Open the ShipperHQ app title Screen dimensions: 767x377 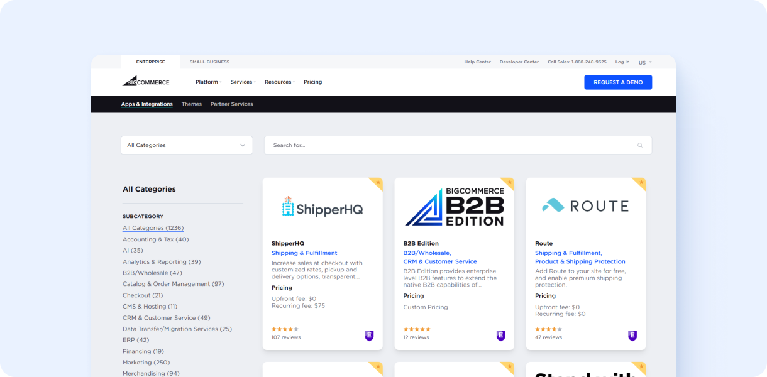(x=288, y=244)
